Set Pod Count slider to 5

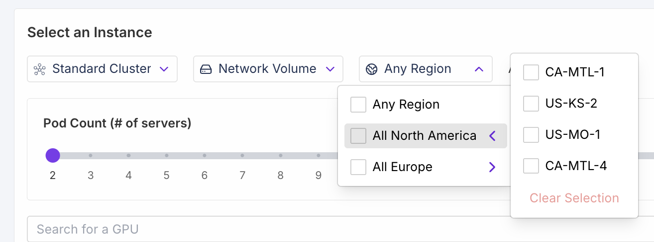pyautogui.click(x=166, y=156)
